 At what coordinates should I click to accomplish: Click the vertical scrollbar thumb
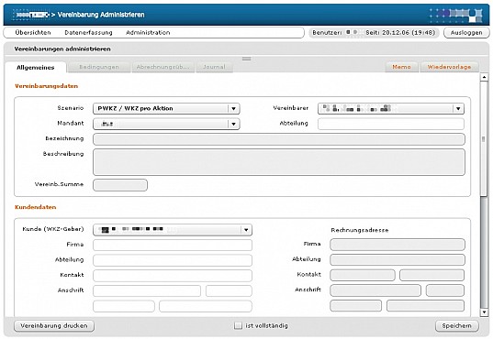[484, 138]
